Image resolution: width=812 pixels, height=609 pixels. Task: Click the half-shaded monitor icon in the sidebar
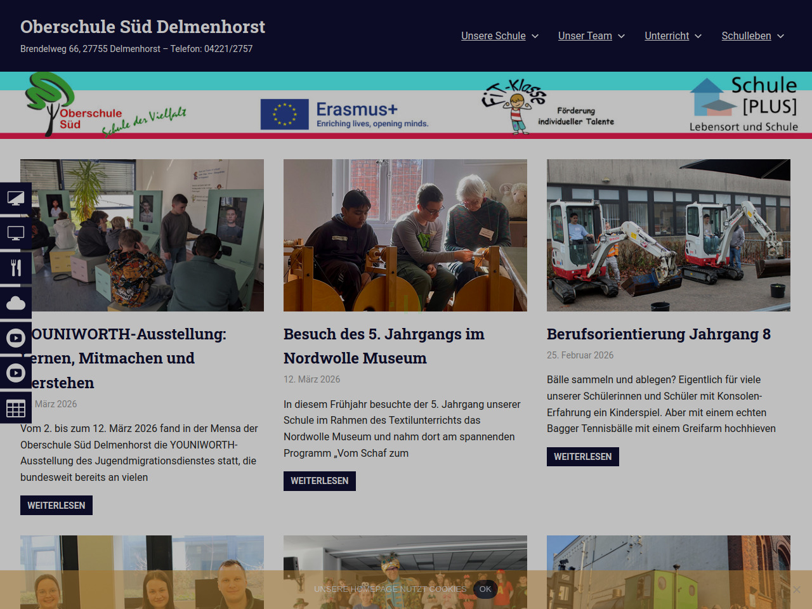15,199
